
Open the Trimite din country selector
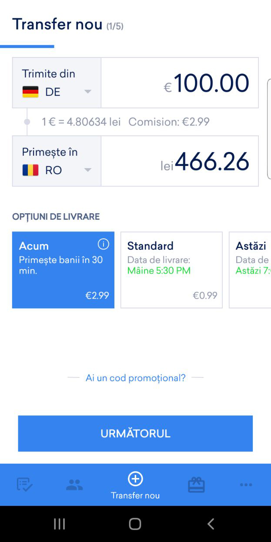click(x=57, y=83)
